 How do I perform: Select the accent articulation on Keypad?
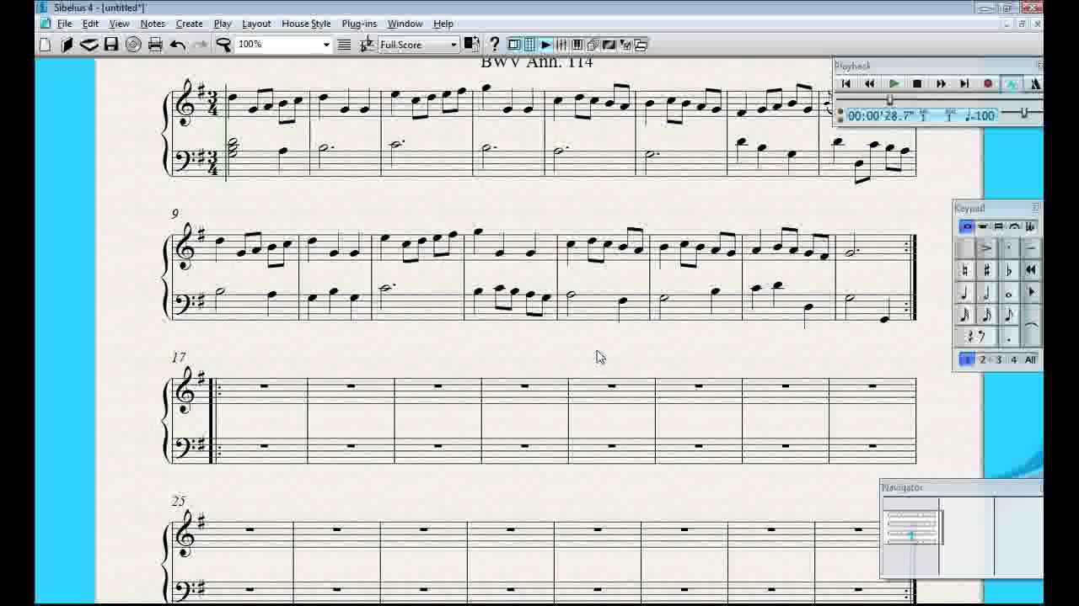(x=987, y=248)
